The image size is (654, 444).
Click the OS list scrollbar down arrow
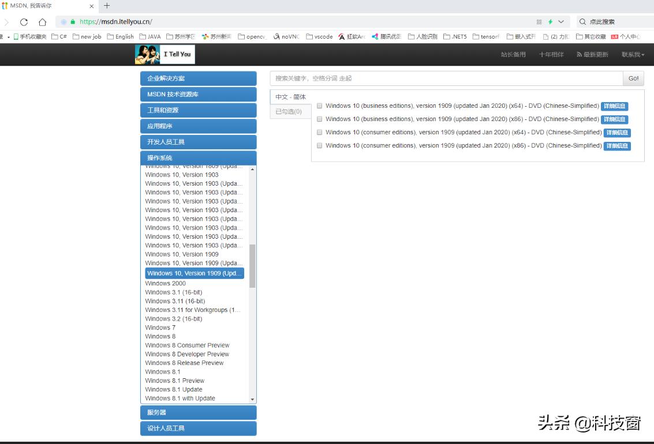[252, 400]
